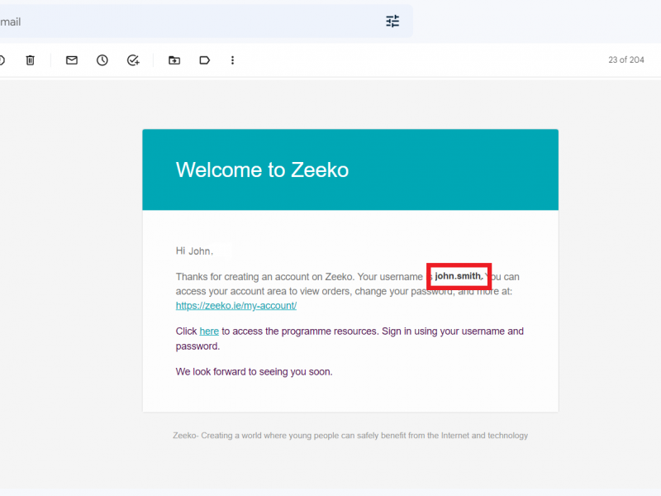Open the Move to folder icon

pyautogui.click(x=174, y=60)
